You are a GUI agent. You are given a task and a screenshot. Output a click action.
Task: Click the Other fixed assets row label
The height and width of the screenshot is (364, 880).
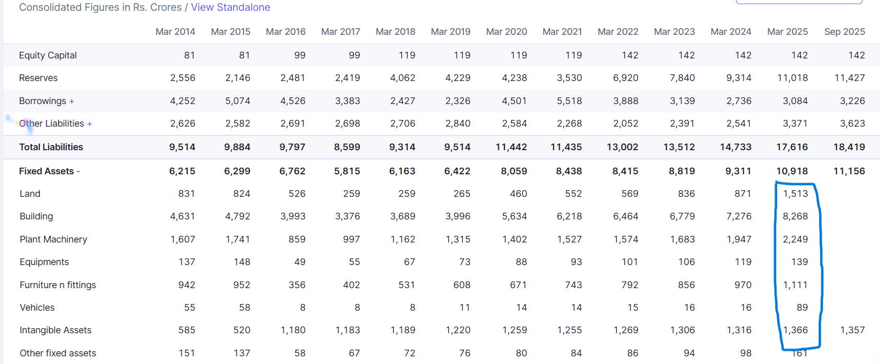click(58, 353)
